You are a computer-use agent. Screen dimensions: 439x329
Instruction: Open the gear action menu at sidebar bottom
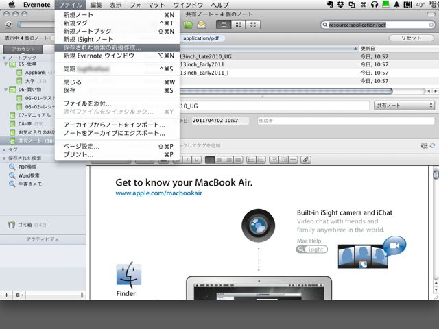click(19, 295)
